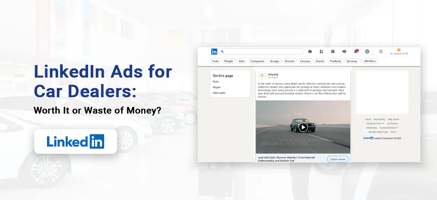Expand the Business Services dropdown
437x200 pixels.
(389, 128)
